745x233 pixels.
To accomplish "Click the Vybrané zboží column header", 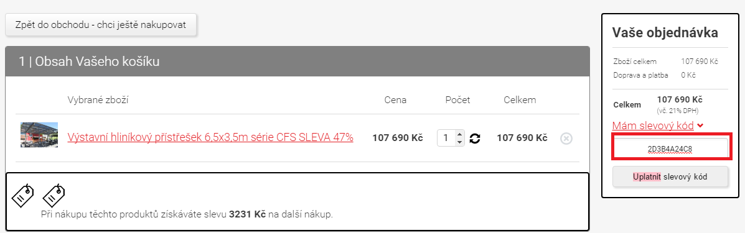I will coord(98,100).
